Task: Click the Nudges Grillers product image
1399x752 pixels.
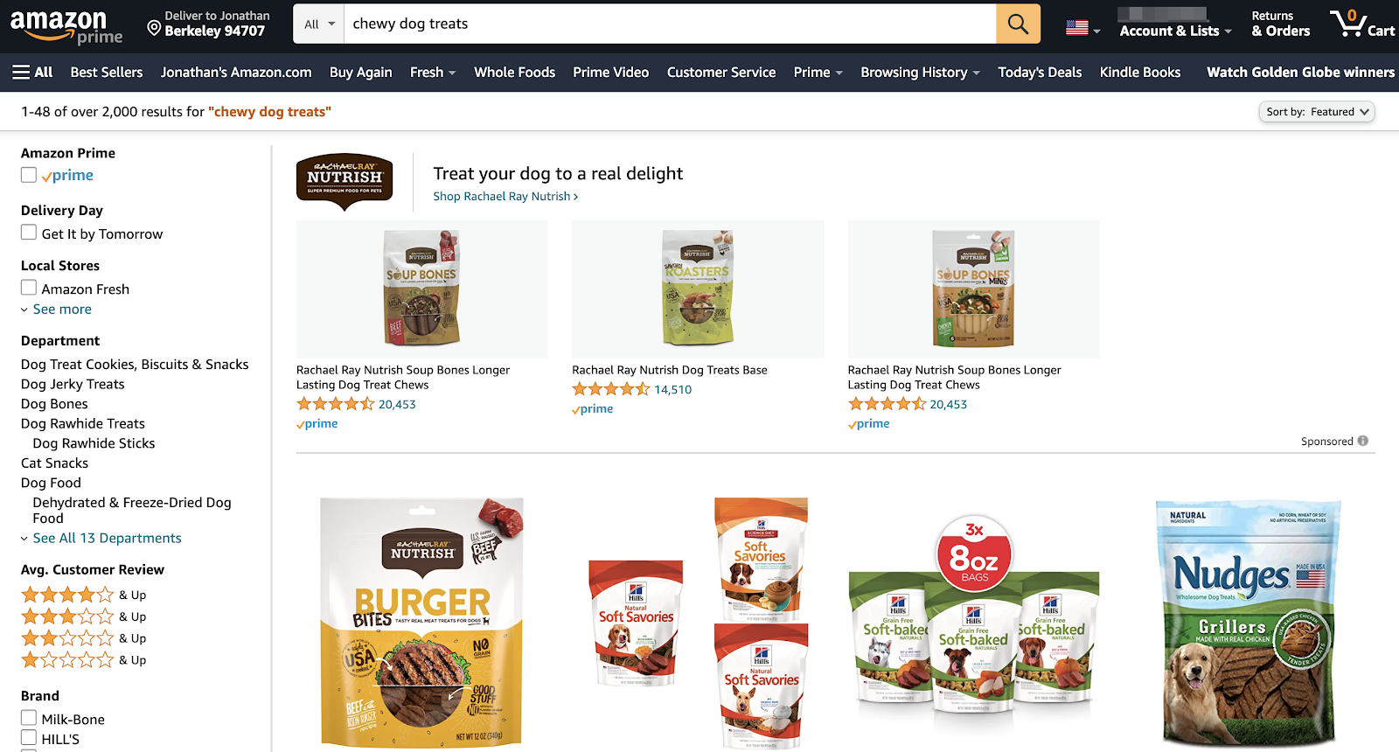Action: [x=1248, y=624]
